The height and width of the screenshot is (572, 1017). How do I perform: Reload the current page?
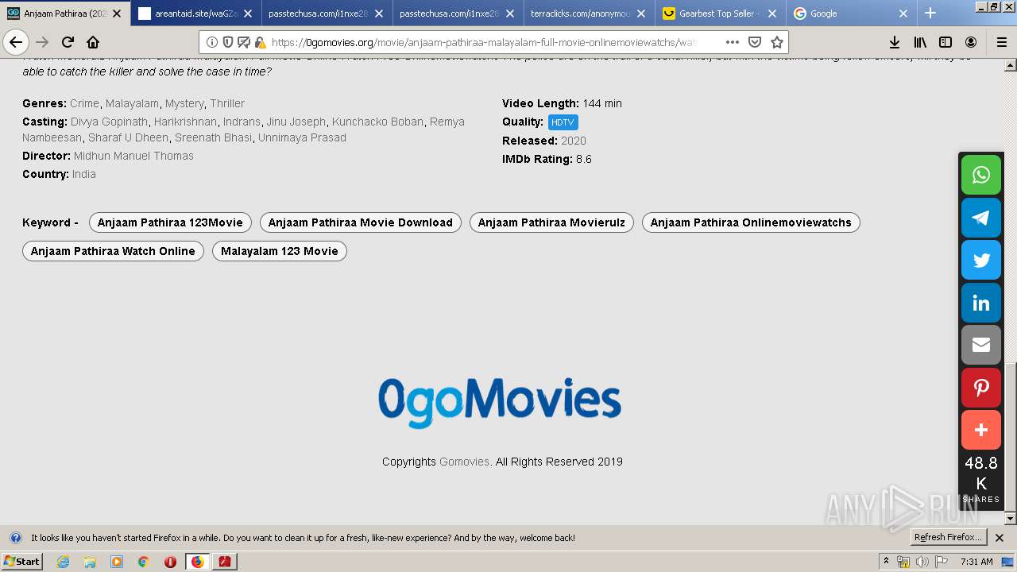[x=68, y=42]
